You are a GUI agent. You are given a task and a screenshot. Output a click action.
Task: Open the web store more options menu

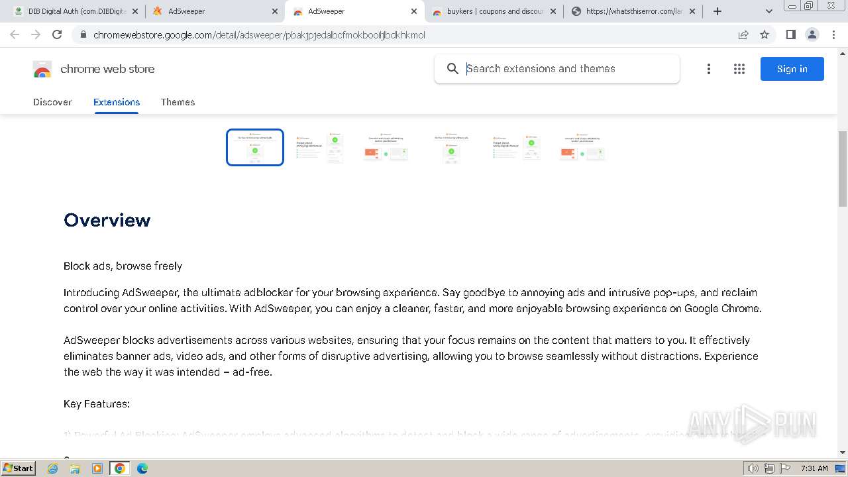click(708, 69)
